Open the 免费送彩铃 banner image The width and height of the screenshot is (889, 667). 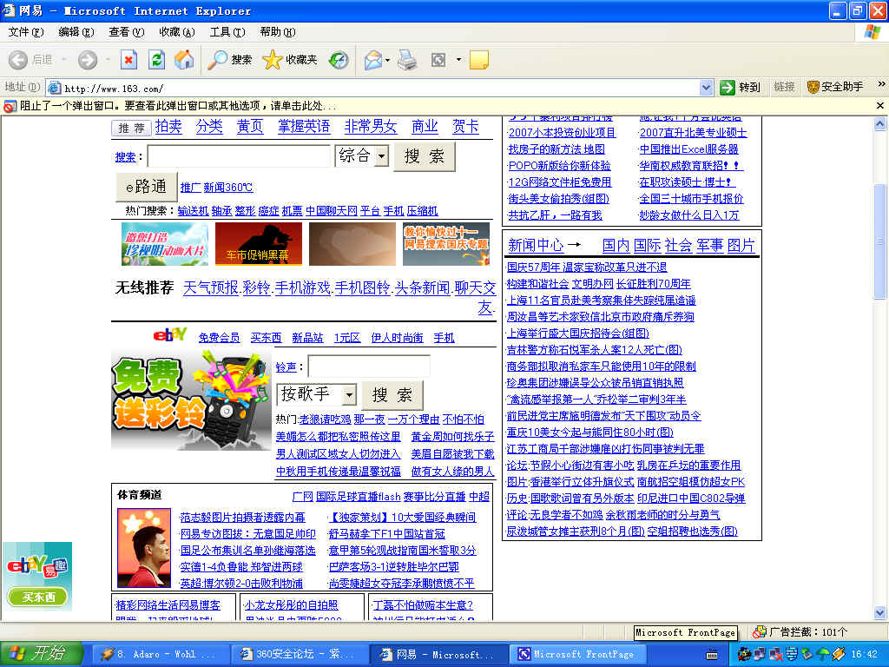pyautogui.click(x=191, y=401)
